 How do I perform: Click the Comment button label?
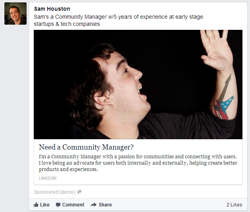pyautogui.click(x=73, y=205)
